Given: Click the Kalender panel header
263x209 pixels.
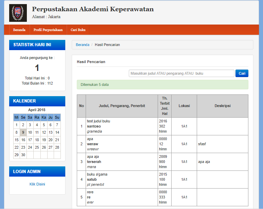Looking at the screenshot, I should 37,101.
